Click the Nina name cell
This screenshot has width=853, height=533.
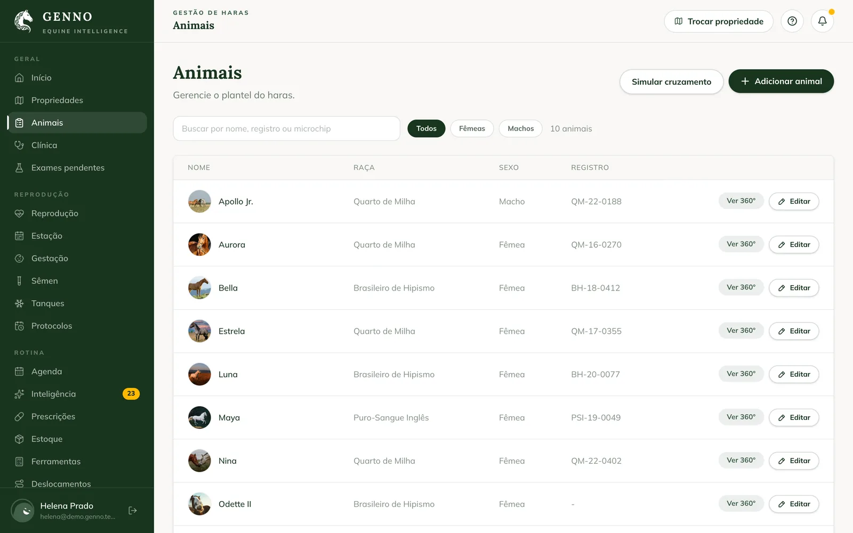(228, 461)
